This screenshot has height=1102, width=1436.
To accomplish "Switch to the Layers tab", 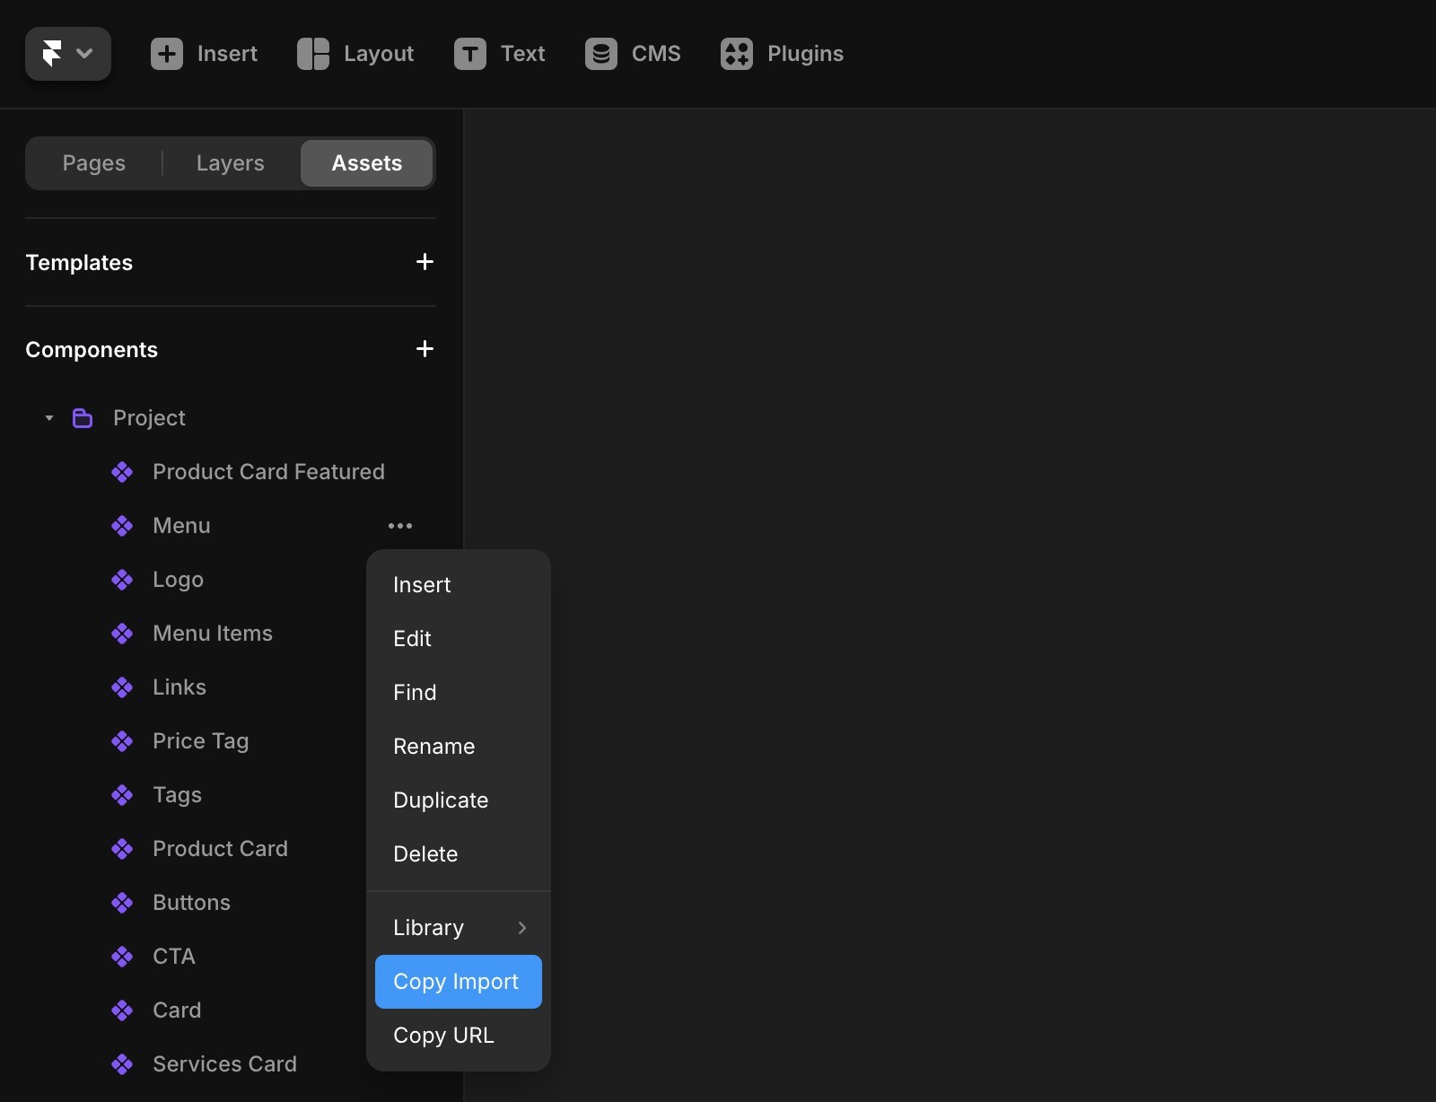I will point(231,163).
